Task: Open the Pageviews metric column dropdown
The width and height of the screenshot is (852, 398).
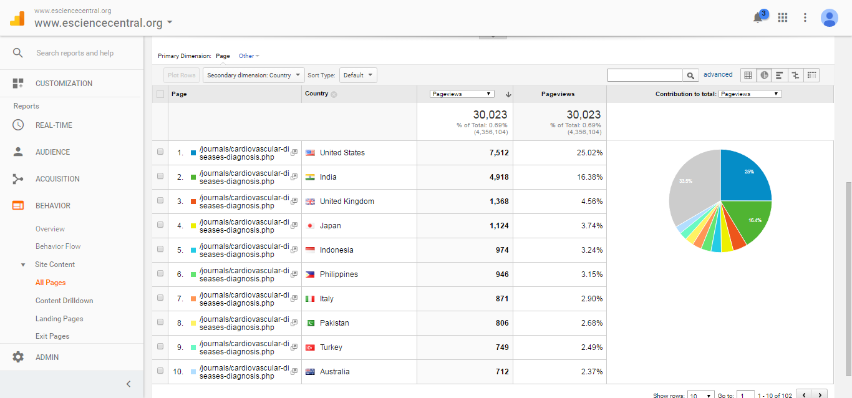Action: tap(462, 94)
